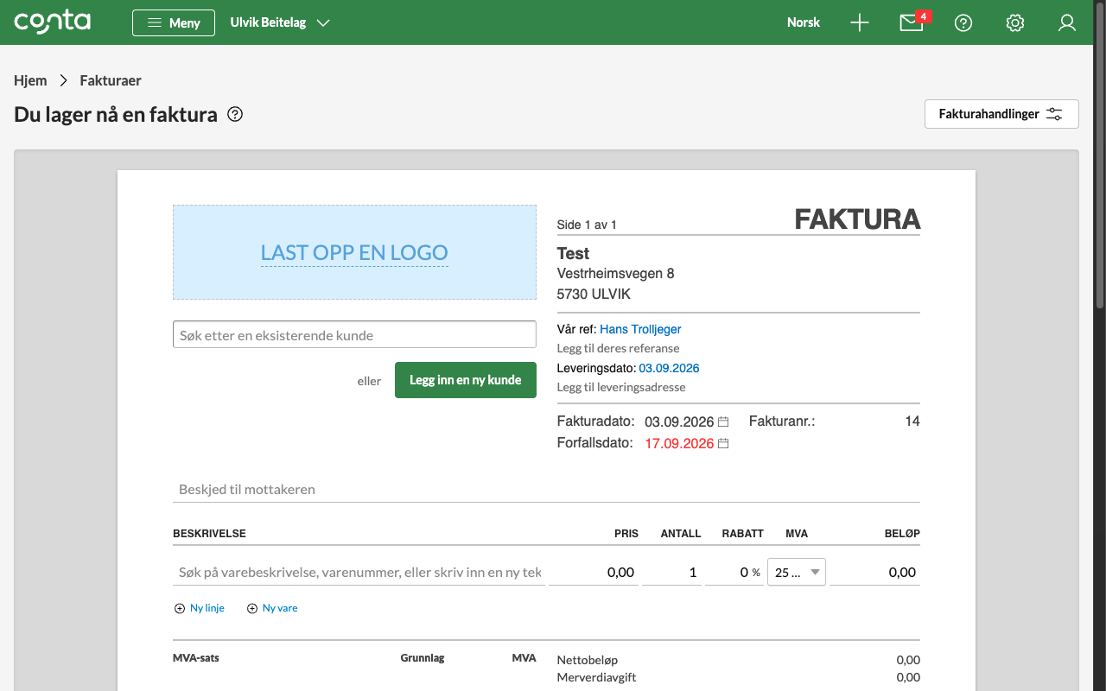The image size is (1106, 691).
Task: Open the MVA rate dropdown showing 25
Action: click(797, 572)
